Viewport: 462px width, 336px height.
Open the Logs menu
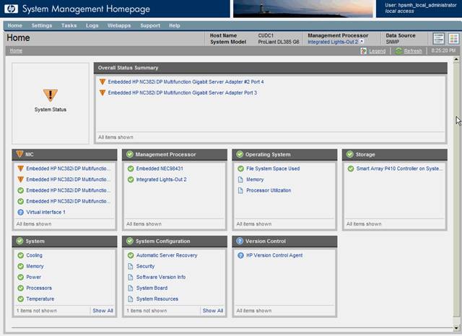point(92,26)
